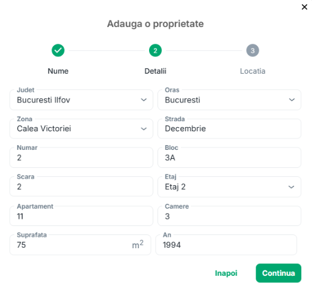Select step 2 Detalii circle icon
The image size is (312, 286).
[x=155, y=50]
